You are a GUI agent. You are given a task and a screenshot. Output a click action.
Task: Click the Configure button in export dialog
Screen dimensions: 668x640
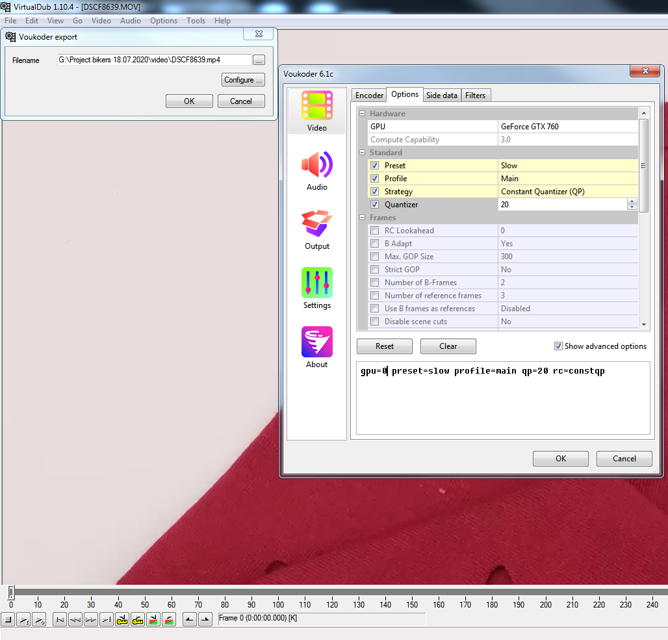(x=243, y=80)
